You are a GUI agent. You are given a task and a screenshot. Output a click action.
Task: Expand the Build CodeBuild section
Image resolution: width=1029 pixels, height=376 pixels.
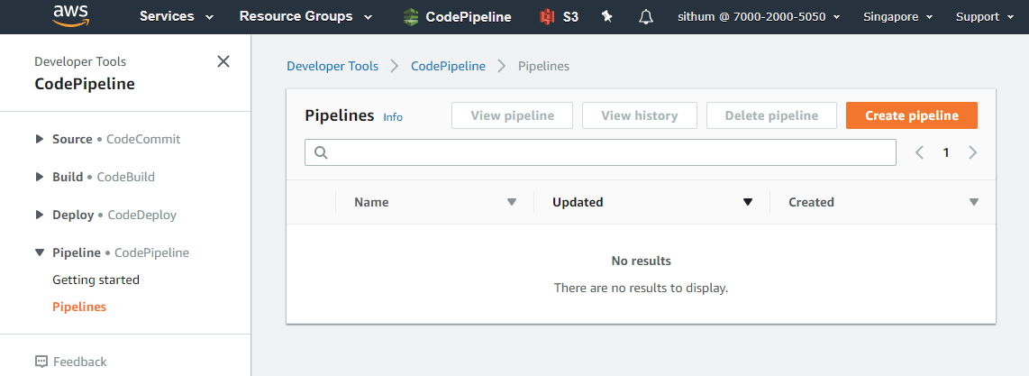click(x=40, y=177)
